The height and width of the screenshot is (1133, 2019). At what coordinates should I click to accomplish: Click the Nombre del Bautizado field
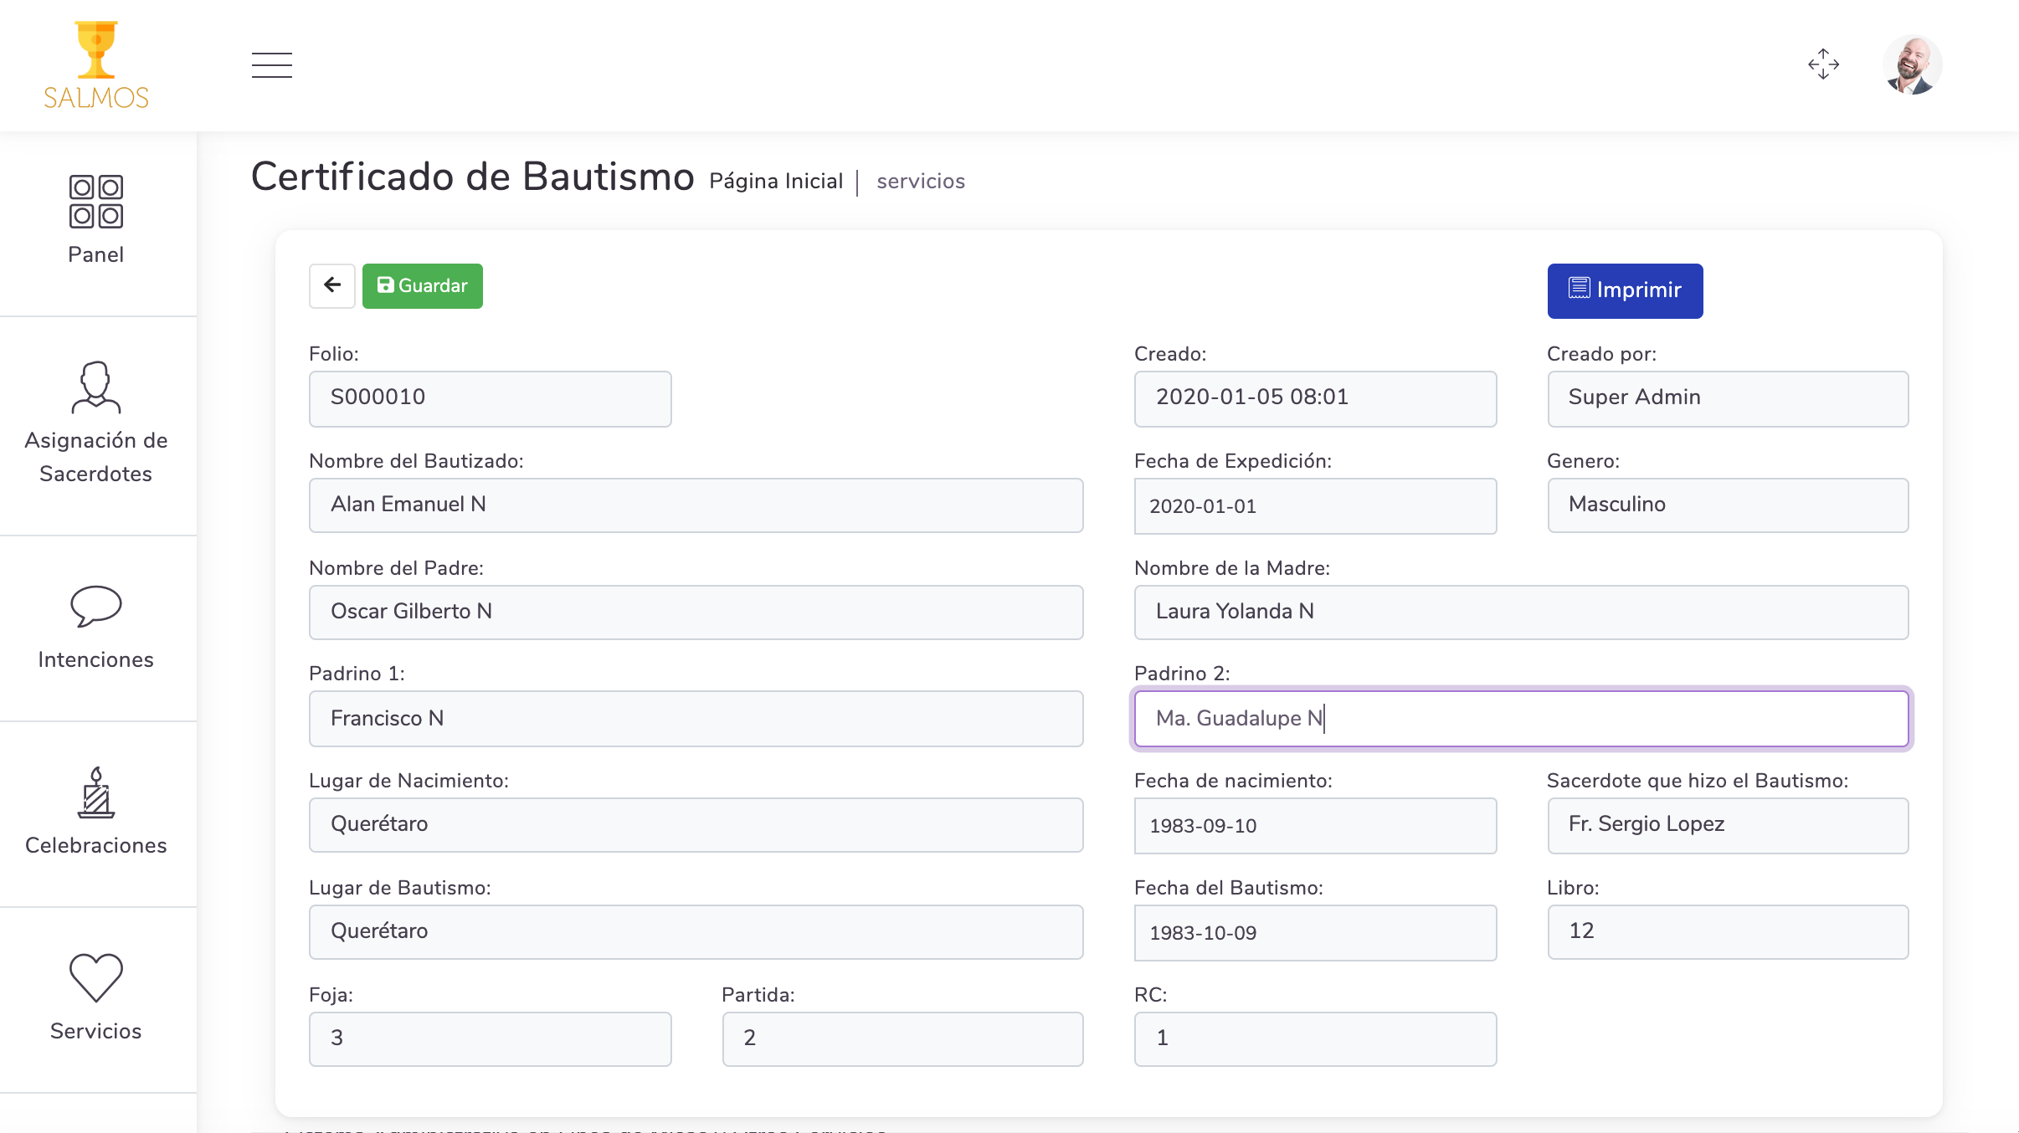695,505
